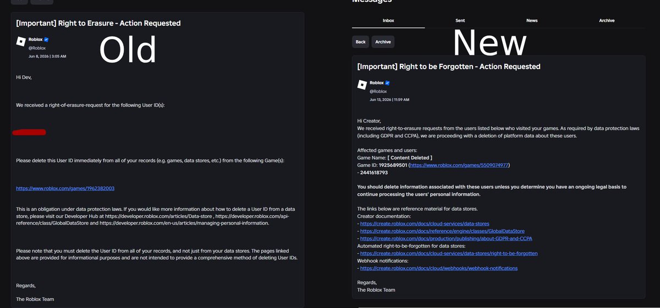Open the Inbox tab
This screenshot has height=308, width=660.
(388, 20)
